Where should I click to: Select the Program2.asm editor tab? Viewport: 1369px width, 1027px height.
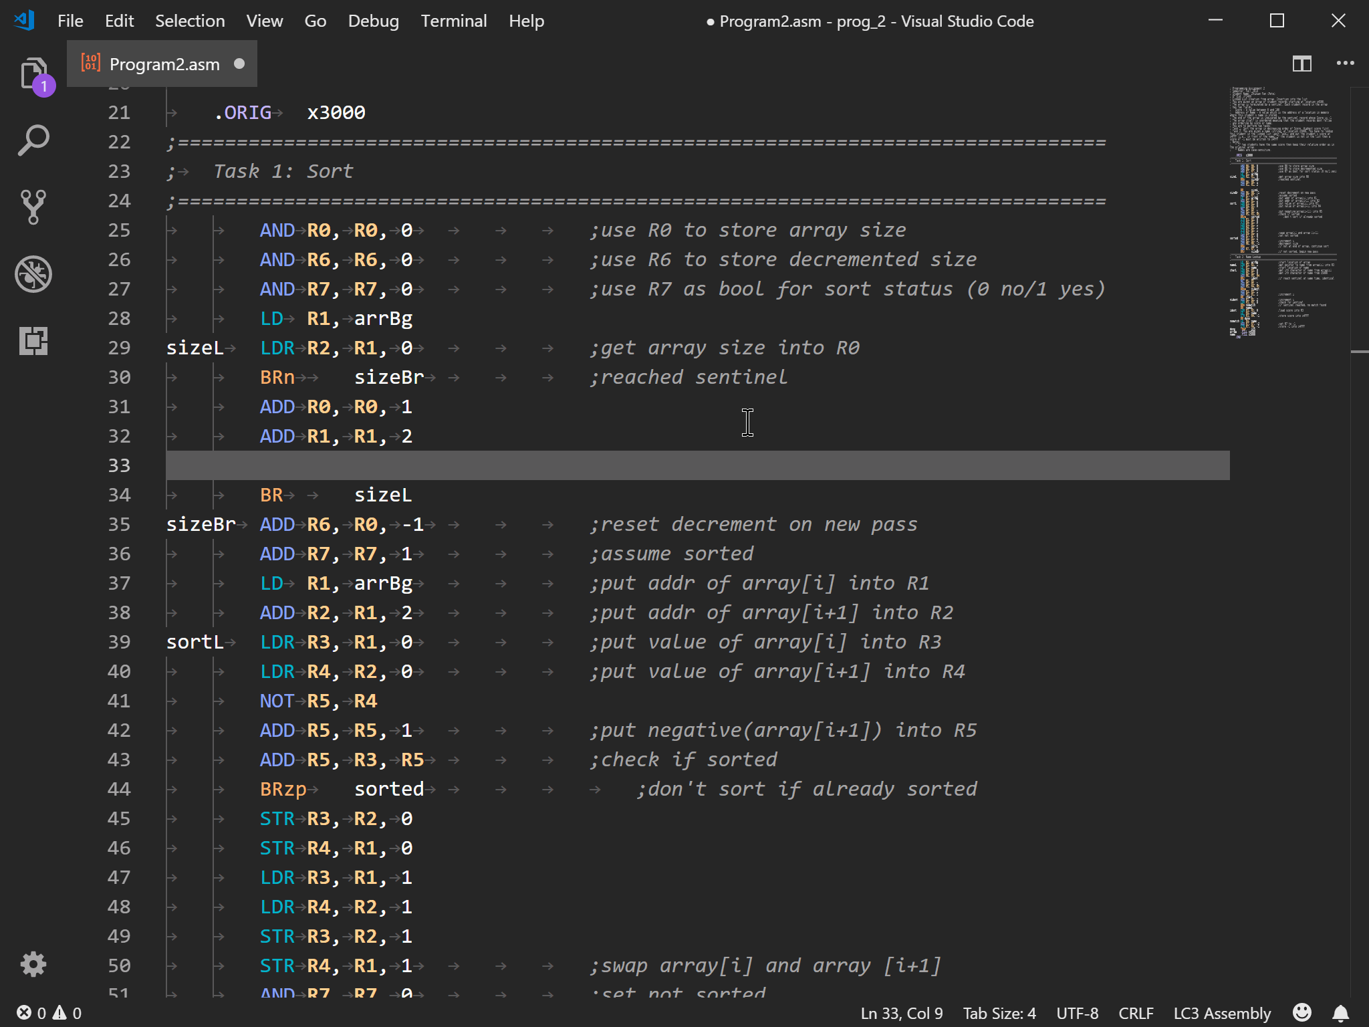point(164,64)
